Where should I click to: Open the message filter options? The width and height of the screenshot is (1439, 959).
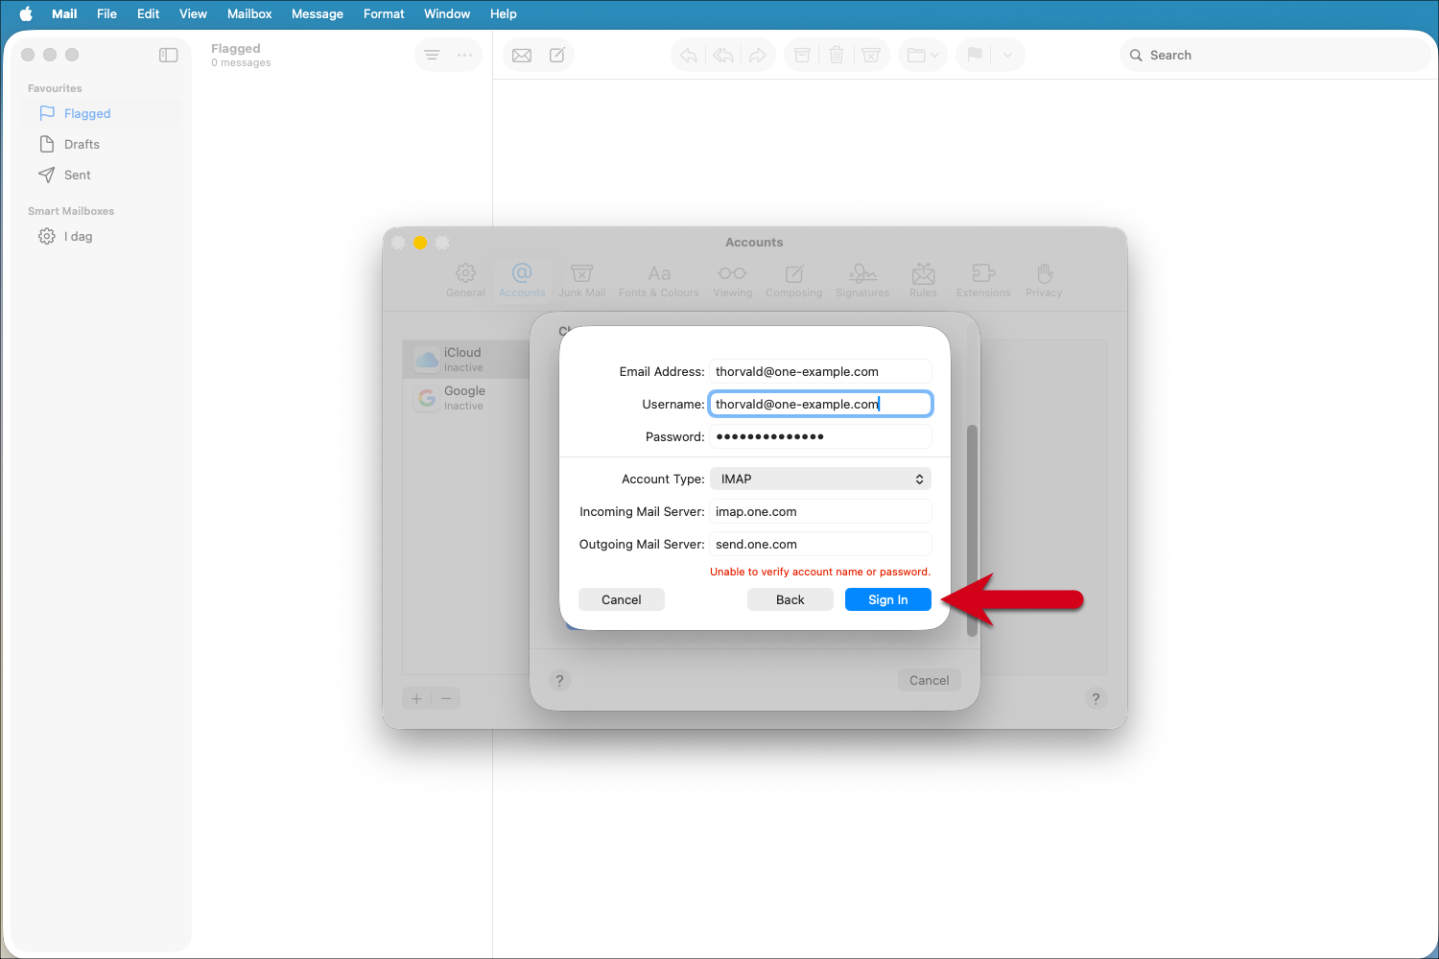click(432, 55)
